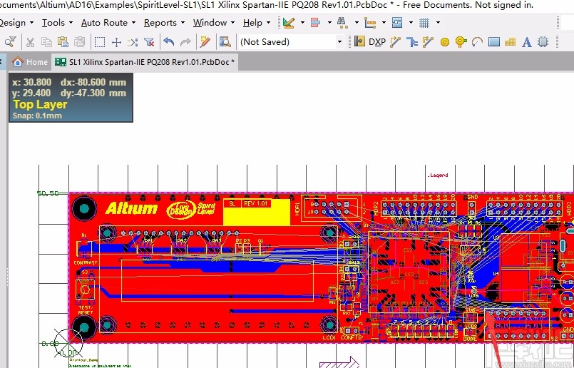Open the Design menu
Viewport: 574px width, 368px height.
coord(16,23)
